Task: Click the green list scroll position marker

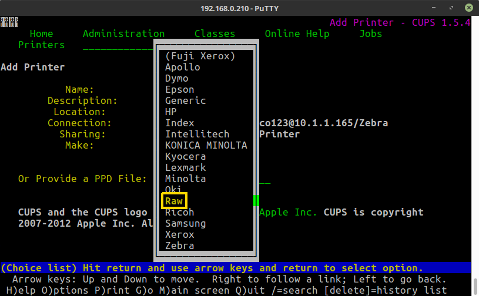Action: click(x=256, y=200)
